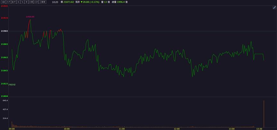Click the 13:00 time axis label
Image resolution: width=277 pixels, height=130 pixels.
click(x=232, y=129)
